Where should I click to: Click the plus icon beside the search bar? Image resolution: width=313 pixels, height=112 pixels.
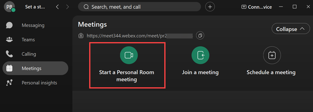click(x=210, y=7)
